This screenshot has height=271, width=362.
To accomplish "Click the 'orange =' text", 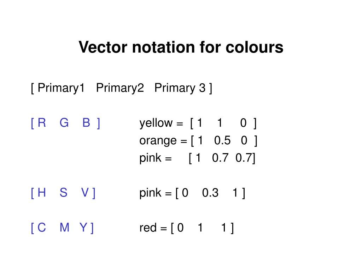I will tap(163, 141).
